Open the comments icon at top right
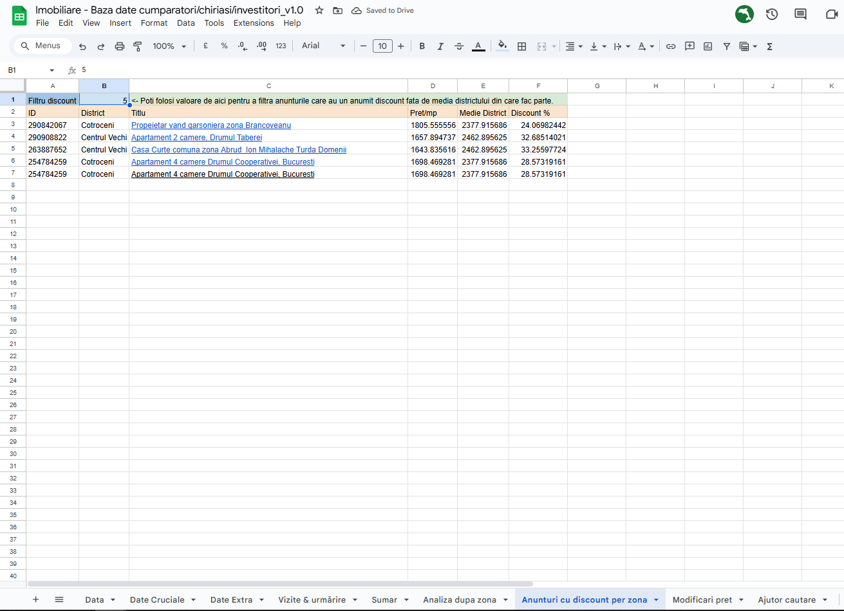Screen dimensions: 844x611 pyautogui.click(x=800, y=14)
